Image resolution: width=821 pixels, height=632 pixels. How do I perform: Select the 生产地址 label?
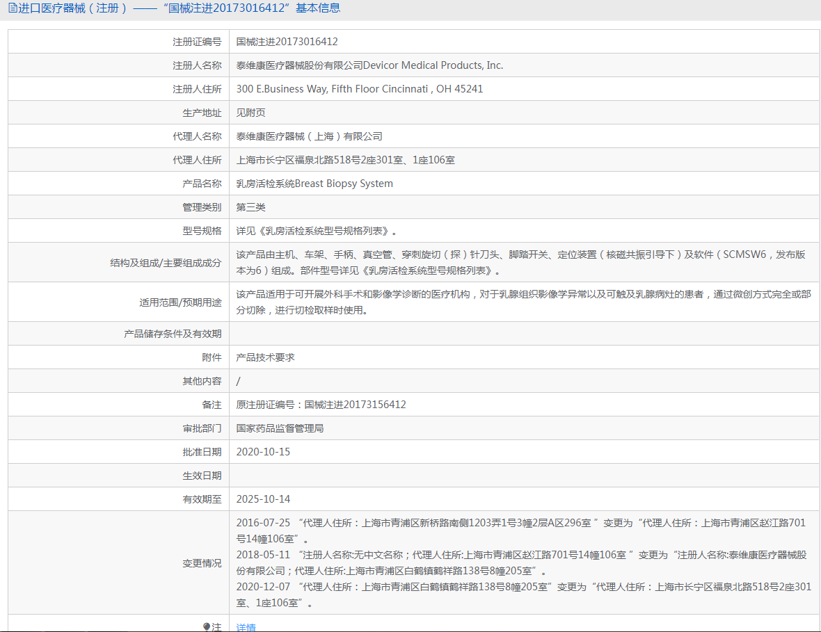(x=202, y=113)
